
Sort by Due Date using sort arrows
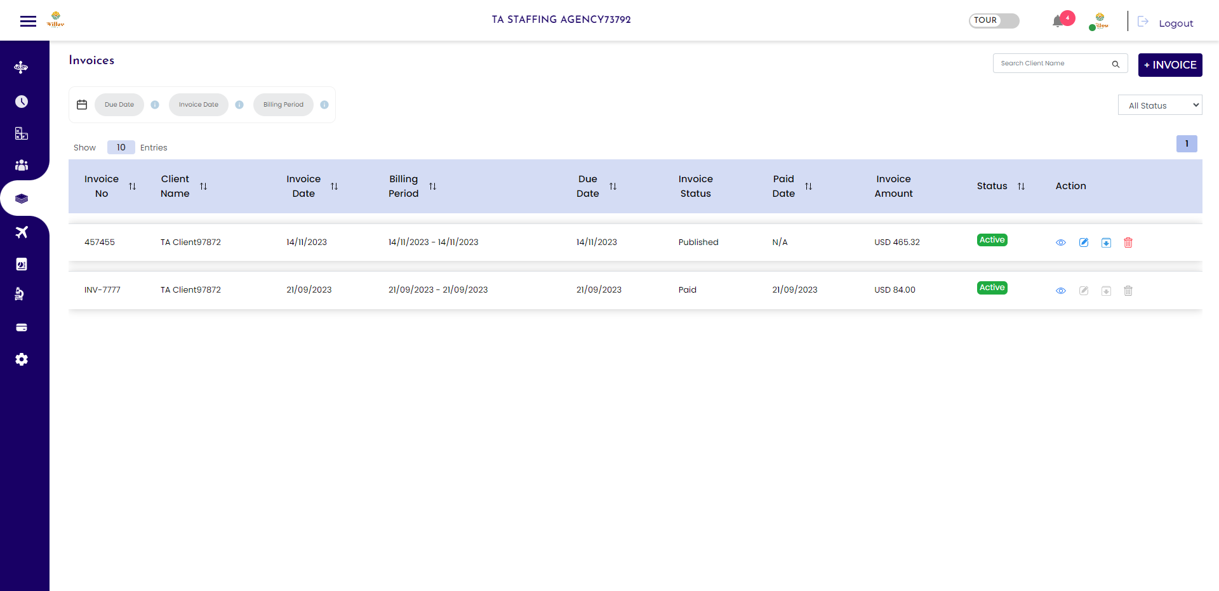coord(613,186)
